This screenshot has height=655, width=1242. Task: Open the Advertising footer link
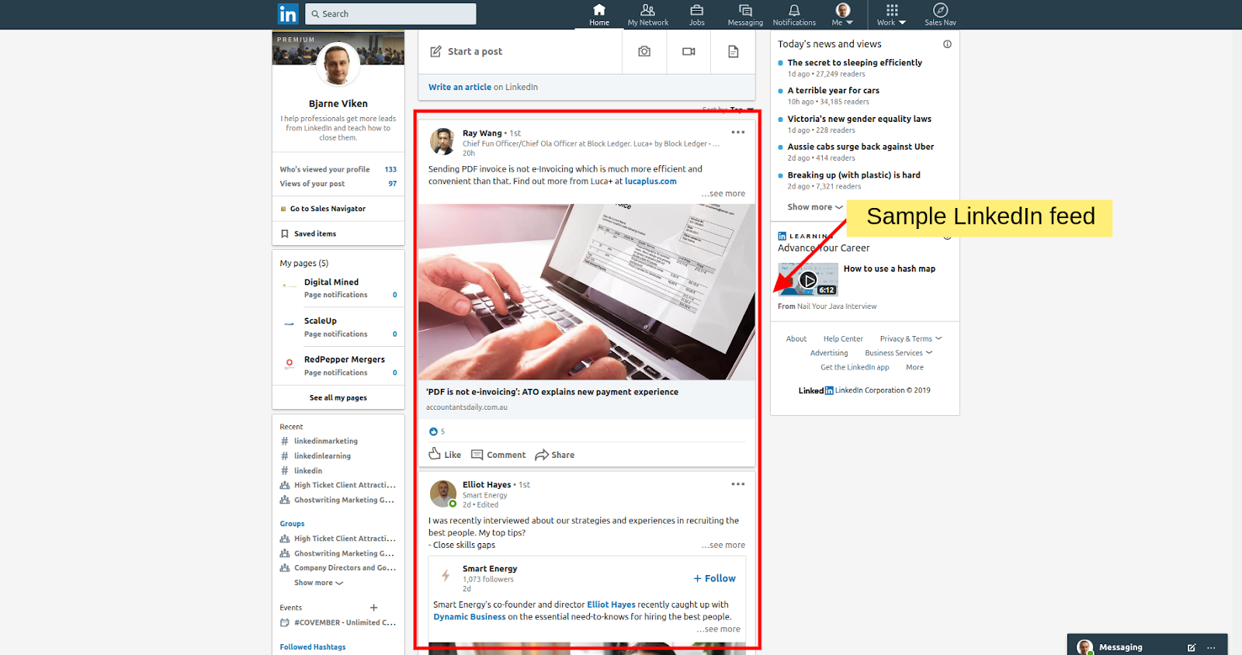pyautogui.click(x=828, y=353)
